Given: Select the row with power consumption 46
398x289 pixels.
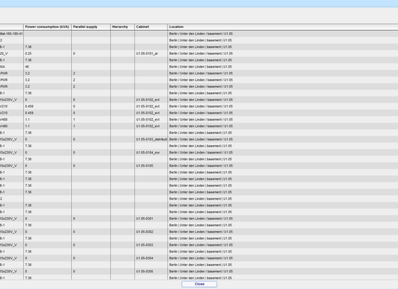Looking at the screenshot, I should tap(199, 67).
